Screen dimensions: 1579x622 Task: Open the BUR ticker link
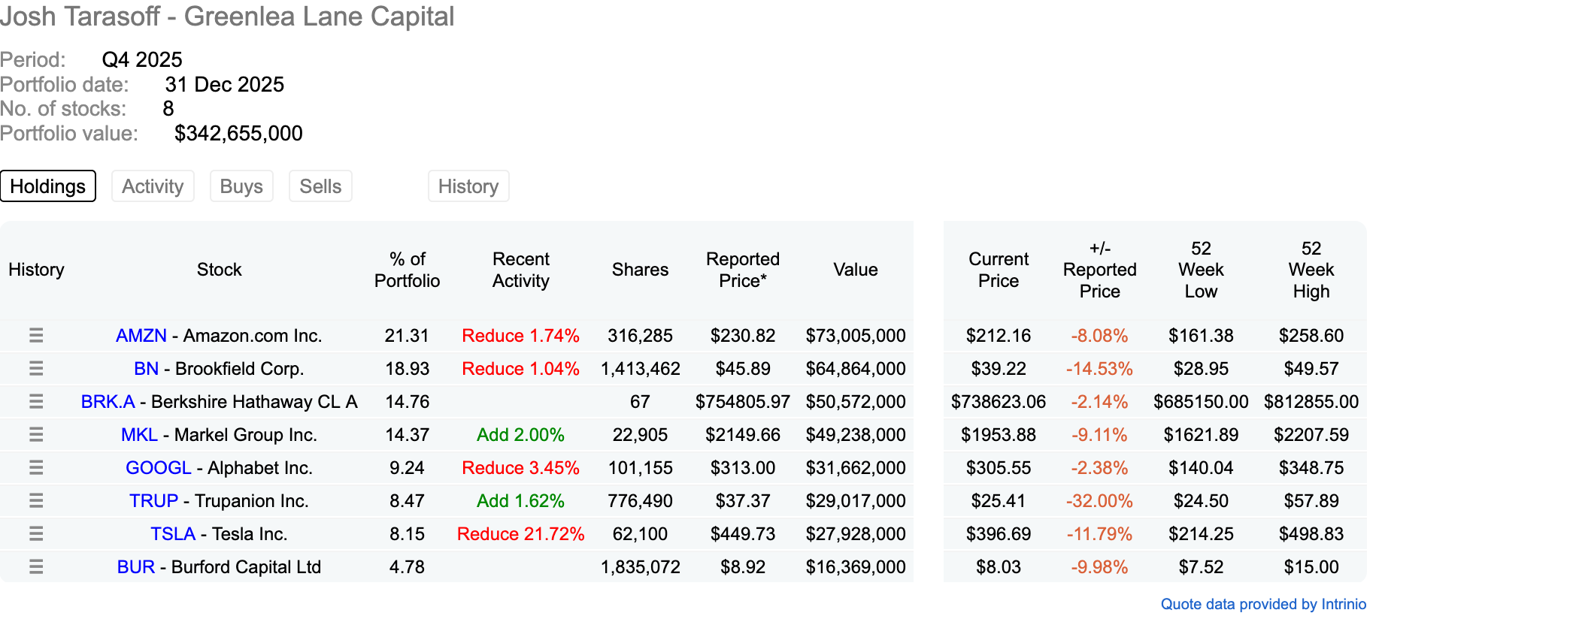point(136,567)
